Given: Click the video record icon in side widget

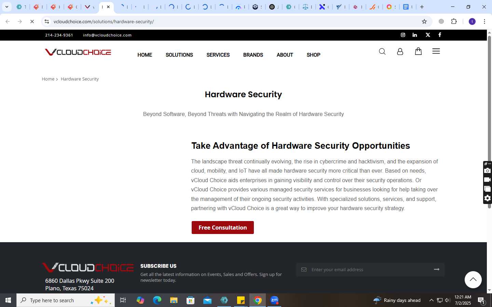Looking at the screenshot, I should click(x=488, y=180).
